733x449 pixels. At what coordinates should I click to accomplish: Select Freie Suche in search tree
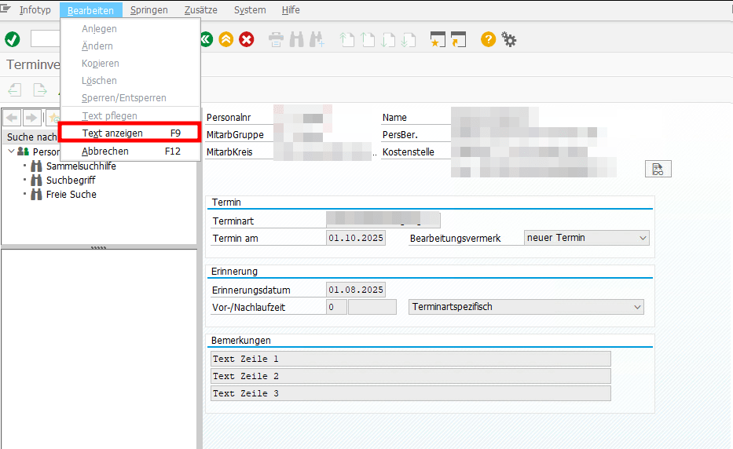click(x=71, y=195)
